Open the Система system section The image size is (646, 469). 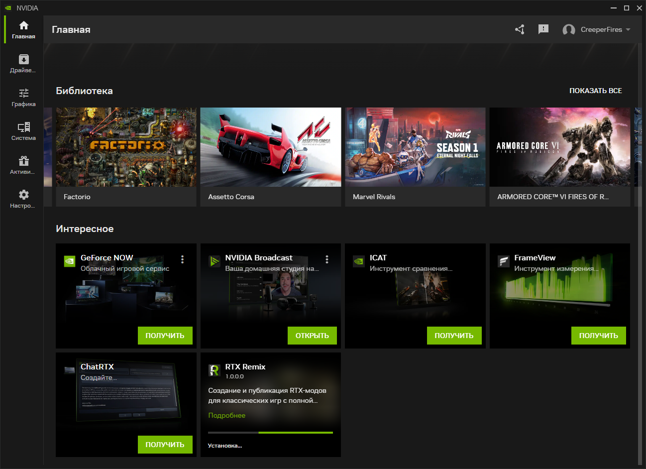coord(23,131)
